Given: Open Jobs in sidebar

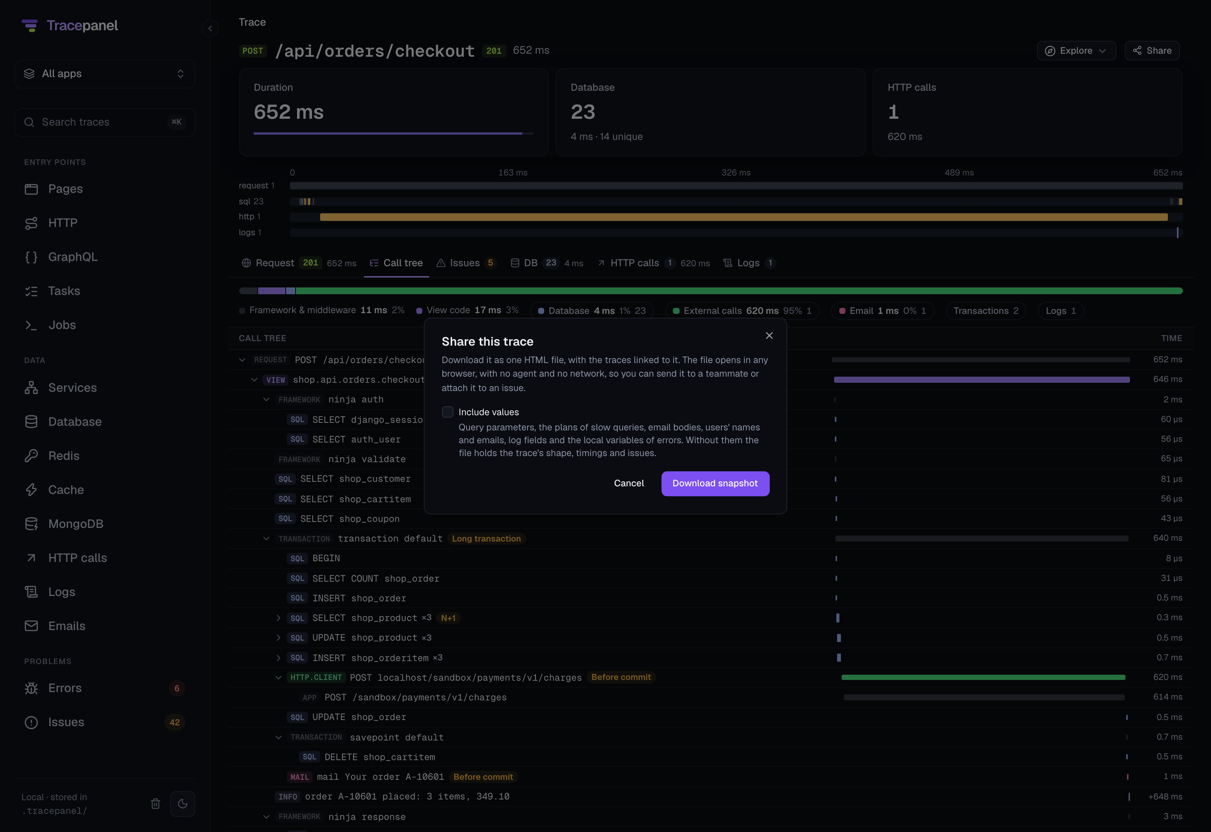Looking at the screenshot, I should (x=104, y=325).
